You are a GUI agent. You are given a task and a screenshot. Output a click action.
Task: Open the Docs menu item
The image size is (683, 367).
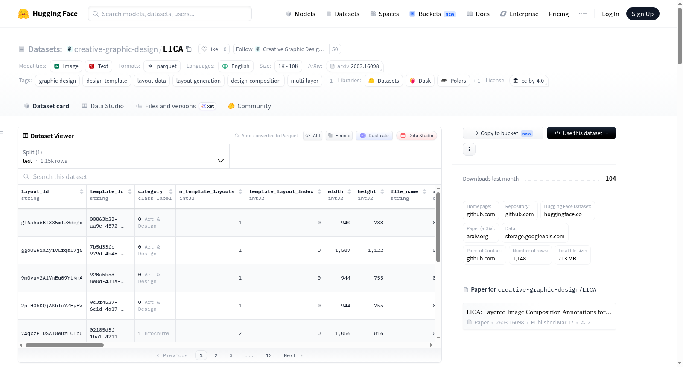(x=478, y=14)
